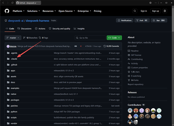Click the scales icon beside MIT license

tap(129, 55)
